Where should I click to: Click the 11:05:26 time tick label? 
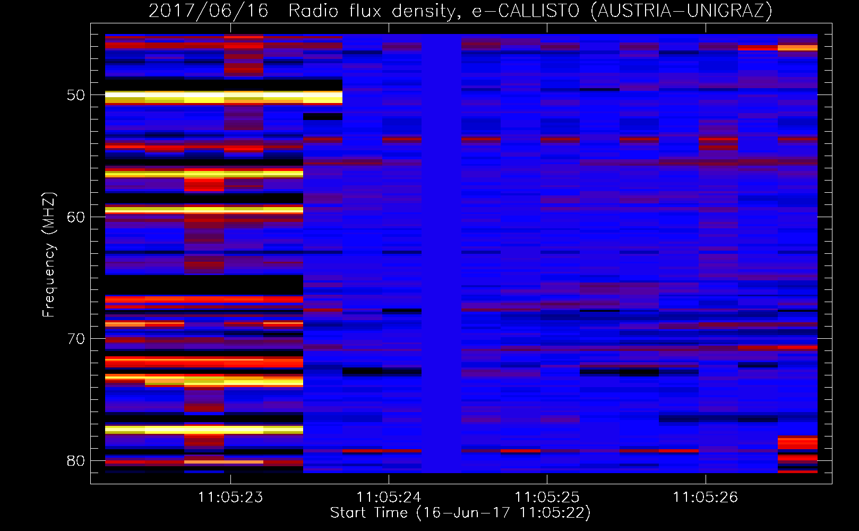706,498
